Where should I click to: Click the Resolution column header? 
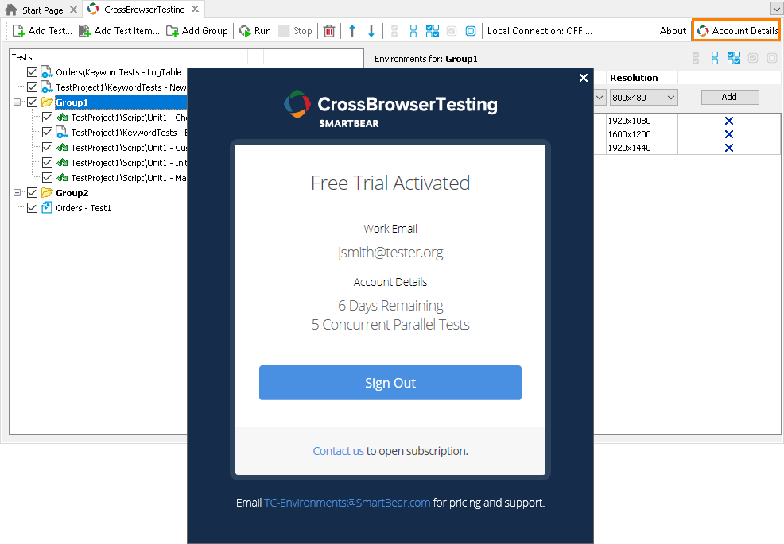pyautogui.click(x=642, y=77)
